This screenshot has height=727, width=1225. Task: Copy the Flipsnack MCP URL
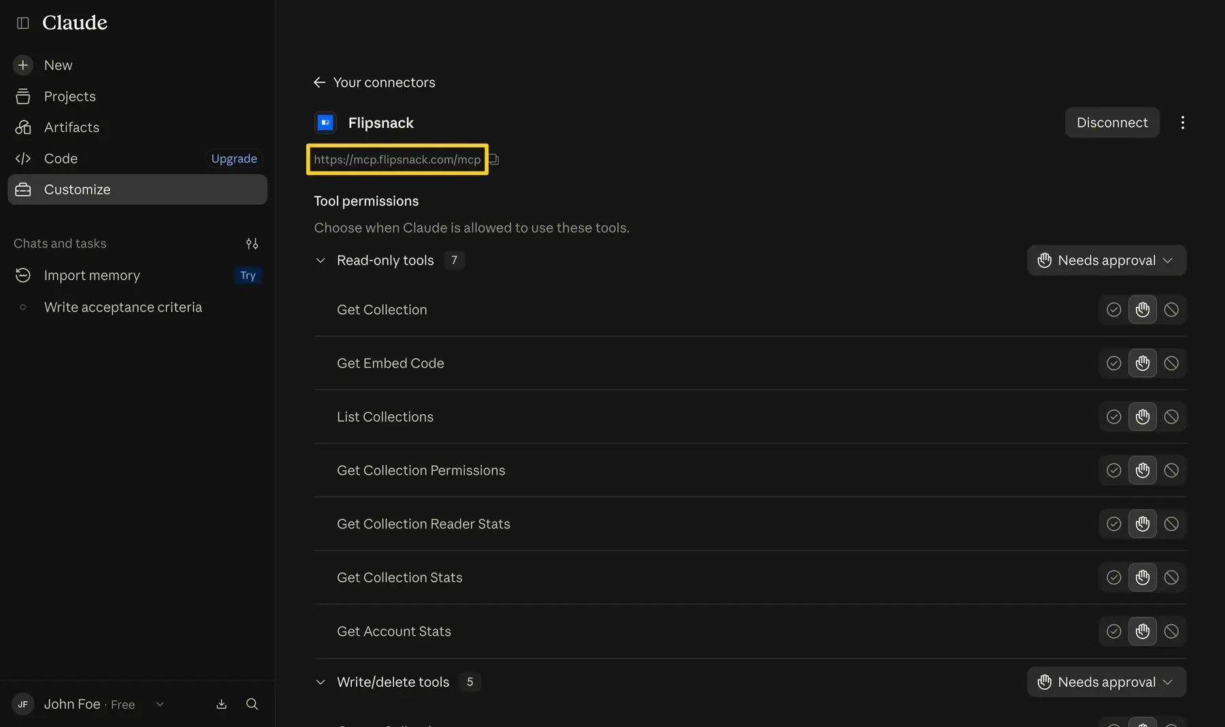coord(495,160)
